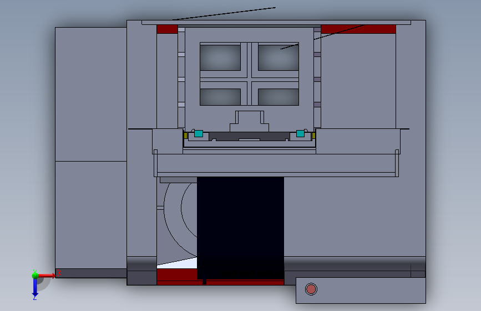The image size is (481, 311).
Task: Select the right cyan block on the model
Action: pyautogui.click(x=300, y=133)
